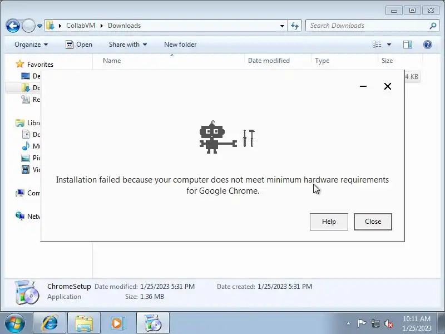This screenshot has height=334, width=445.
Task: Select Music library in navigation pane
Action: coord(31,146)
